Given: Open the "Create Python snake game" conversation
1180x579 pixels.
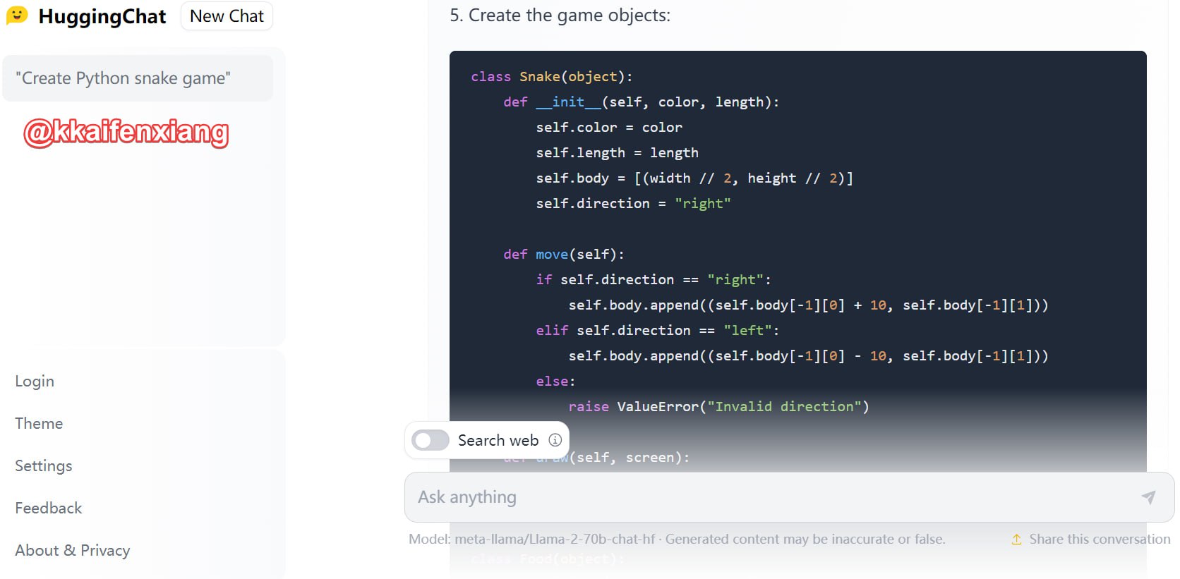Looking at the screenshot, I should coord(138,78).
